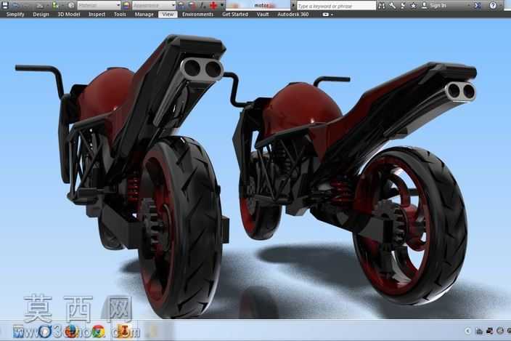Viewport: 511px width, 341px height.
Task: Open Word from the Windows taskbar
Action: click(x=19, y=332)
